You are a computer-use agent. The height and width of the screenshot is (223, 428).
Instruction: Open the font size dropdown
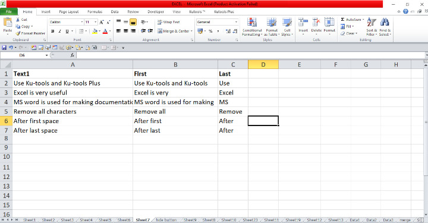96,22
